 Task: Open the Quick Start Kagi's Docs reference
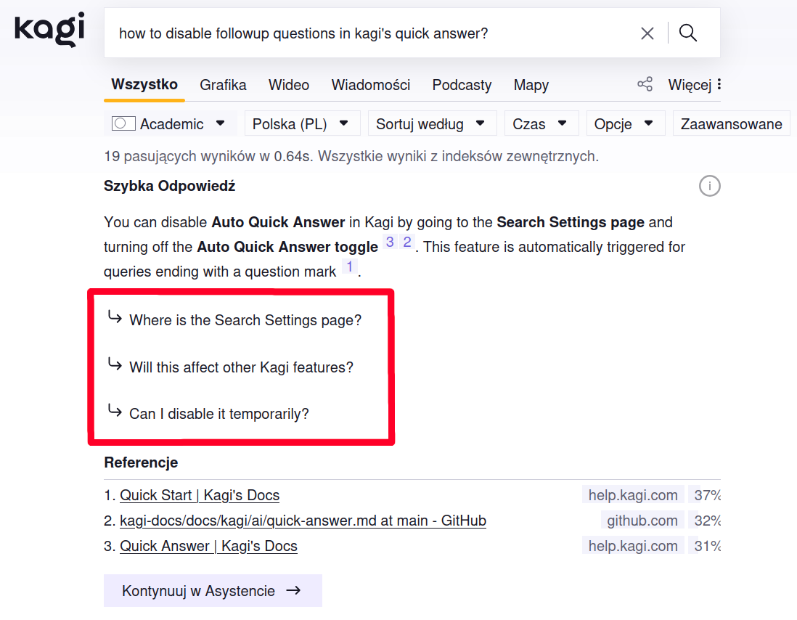coord(200,495)
